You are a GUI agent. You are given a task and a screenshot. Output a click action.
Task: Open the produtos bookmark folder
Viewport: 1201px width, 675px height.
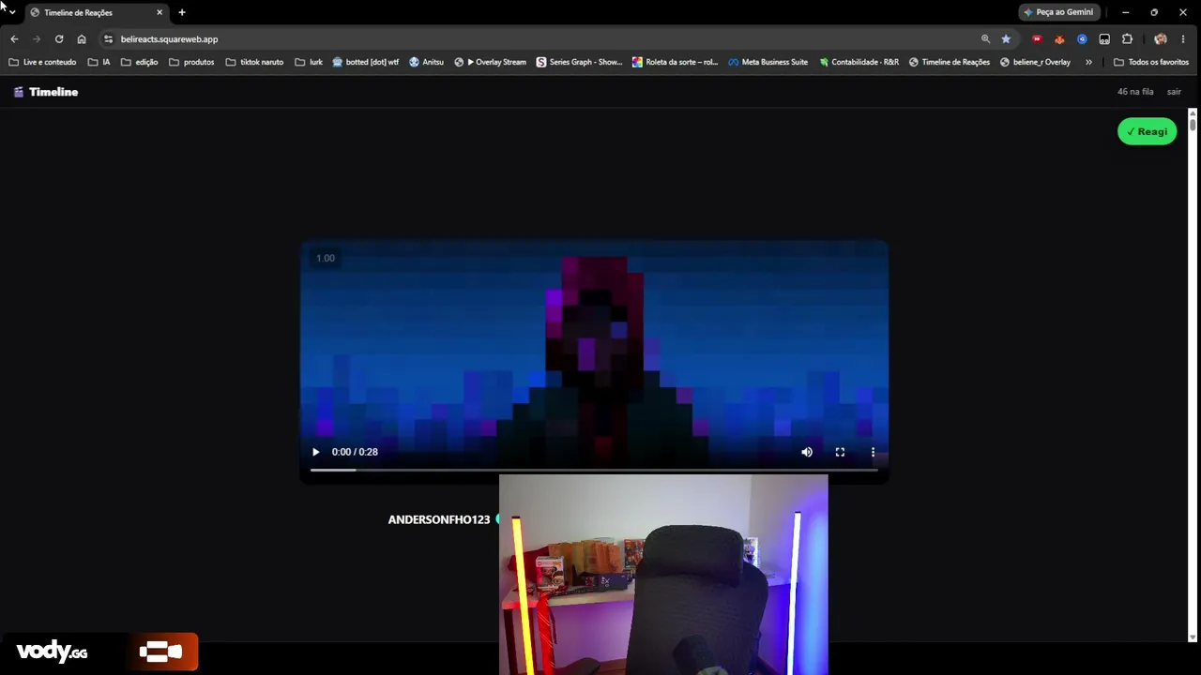coord(191,62)
